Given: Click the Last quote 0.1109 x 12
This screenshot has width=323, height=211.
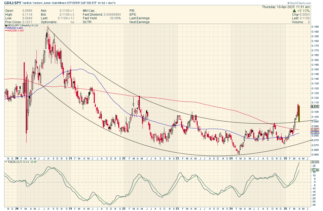Looking at the screenshot, I should (x=66, y=18).
